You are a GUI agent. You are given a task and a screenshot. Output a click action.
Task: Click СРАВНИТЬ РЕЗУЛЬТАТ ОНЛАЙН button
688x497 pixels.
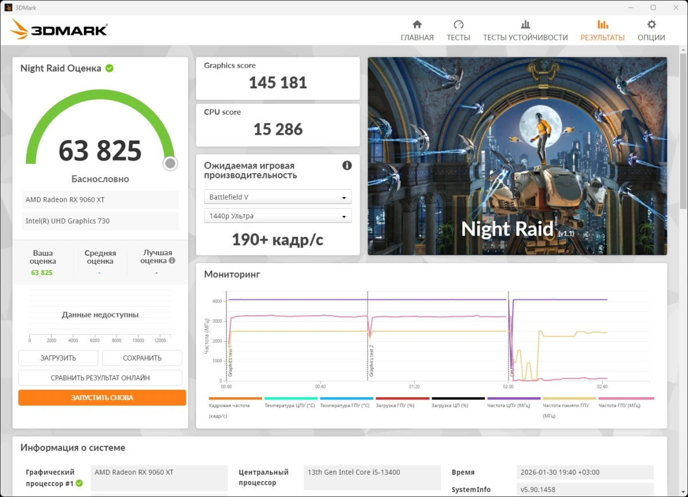pyautogui.click(x=100, y=378)
